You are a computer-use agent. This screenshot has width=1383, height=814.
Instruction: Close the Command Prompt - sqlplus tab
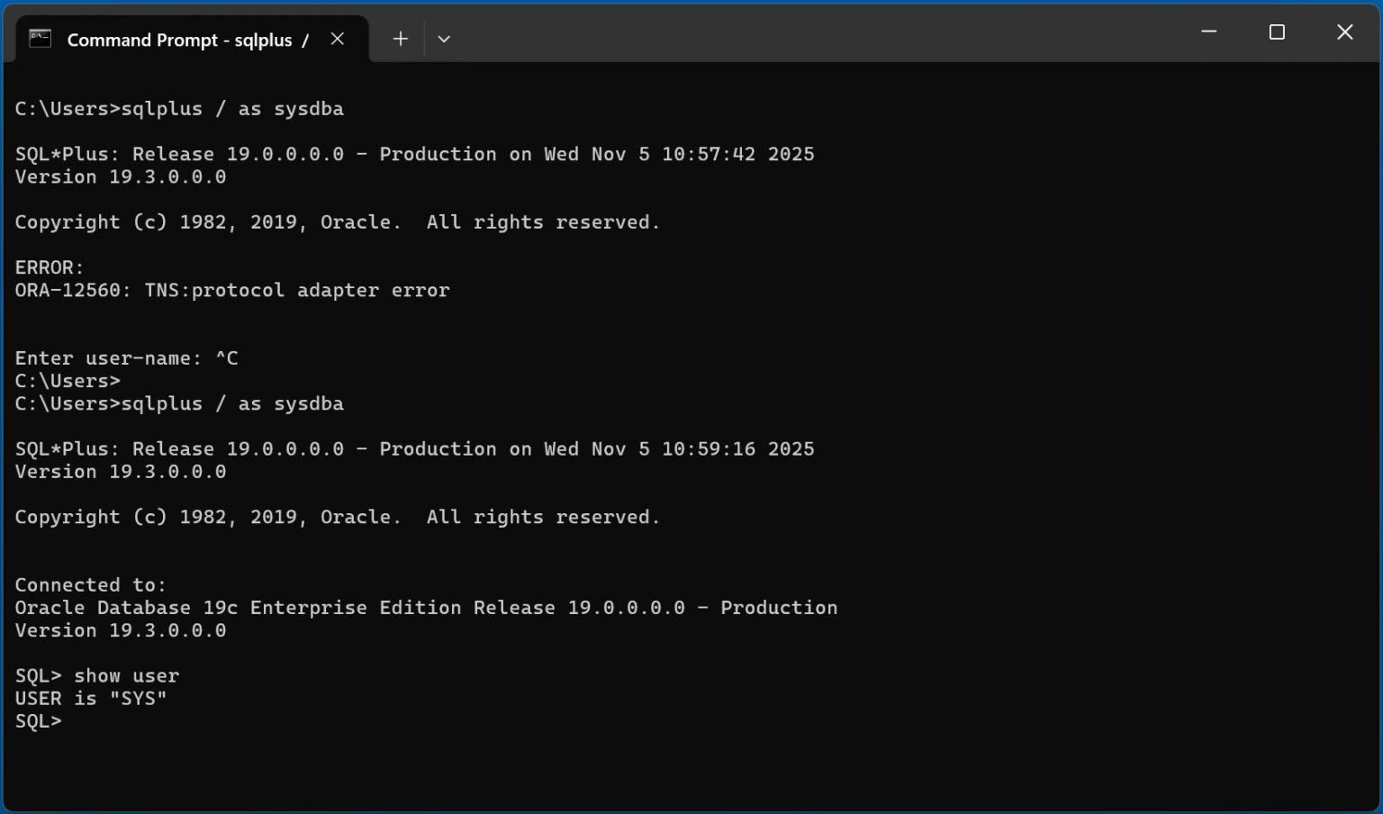pyautogui.click(x=337, y=39)
